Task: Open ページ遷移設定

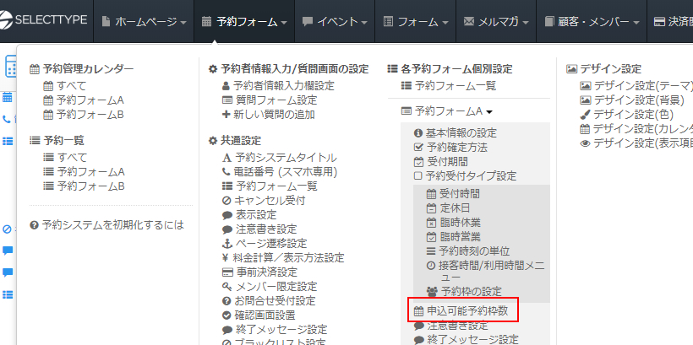Action: pyautogui.click(x=265, y=244)
